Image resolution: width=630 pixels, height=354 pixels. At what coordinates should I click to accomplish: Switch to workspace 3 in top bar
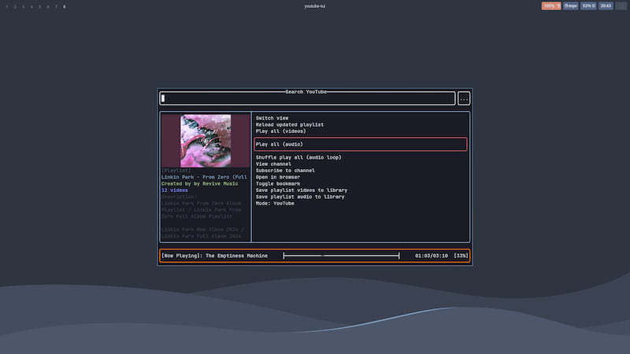[x=24, y=7]
